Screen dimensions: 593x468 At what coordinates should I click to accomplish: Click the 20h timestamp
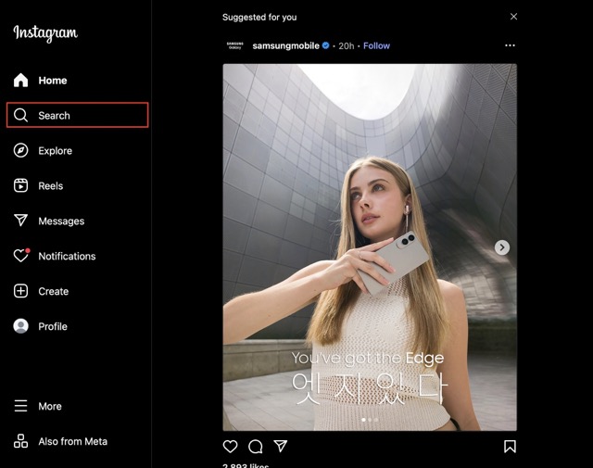coord(346,46)
